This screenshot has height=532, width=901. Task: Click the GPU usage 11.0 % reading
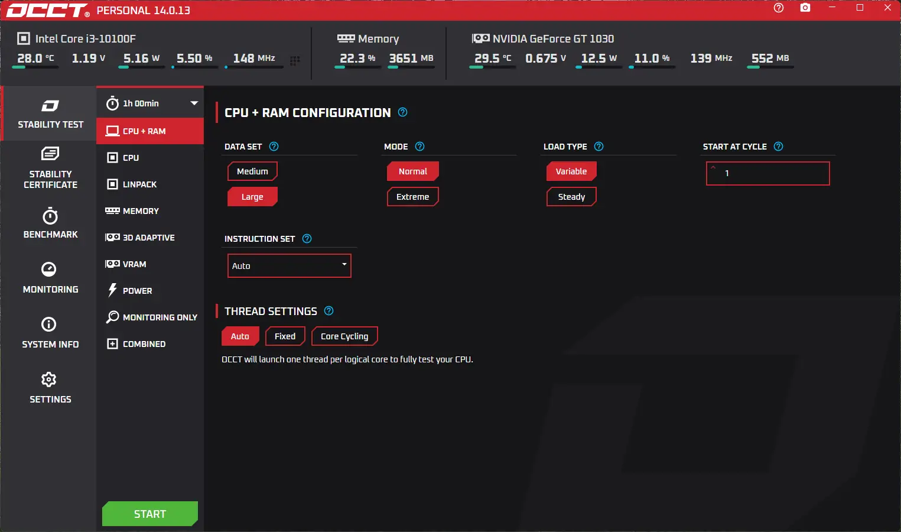pos(652,59)
